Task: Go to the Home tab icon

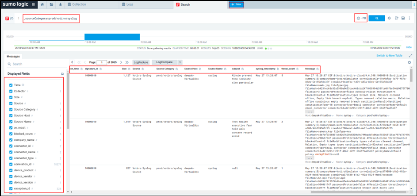Action: pos(42,4)
